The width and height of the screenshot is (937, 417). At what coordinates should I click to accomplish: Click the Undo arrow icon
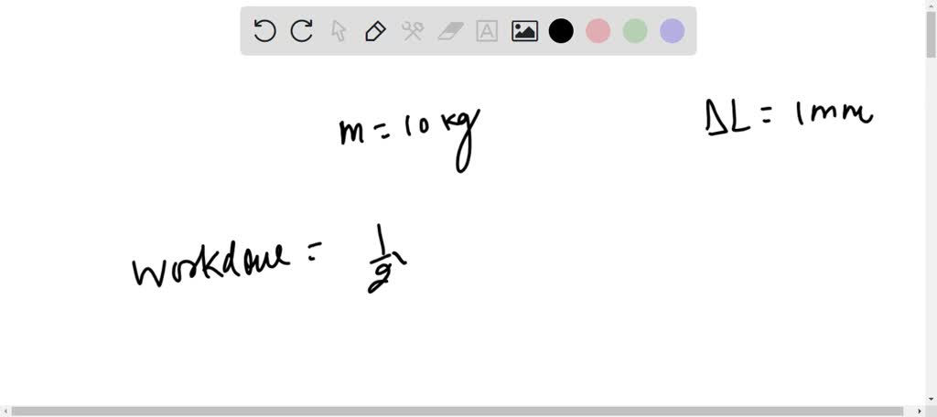pyautogui.click(x=264, y=31)
